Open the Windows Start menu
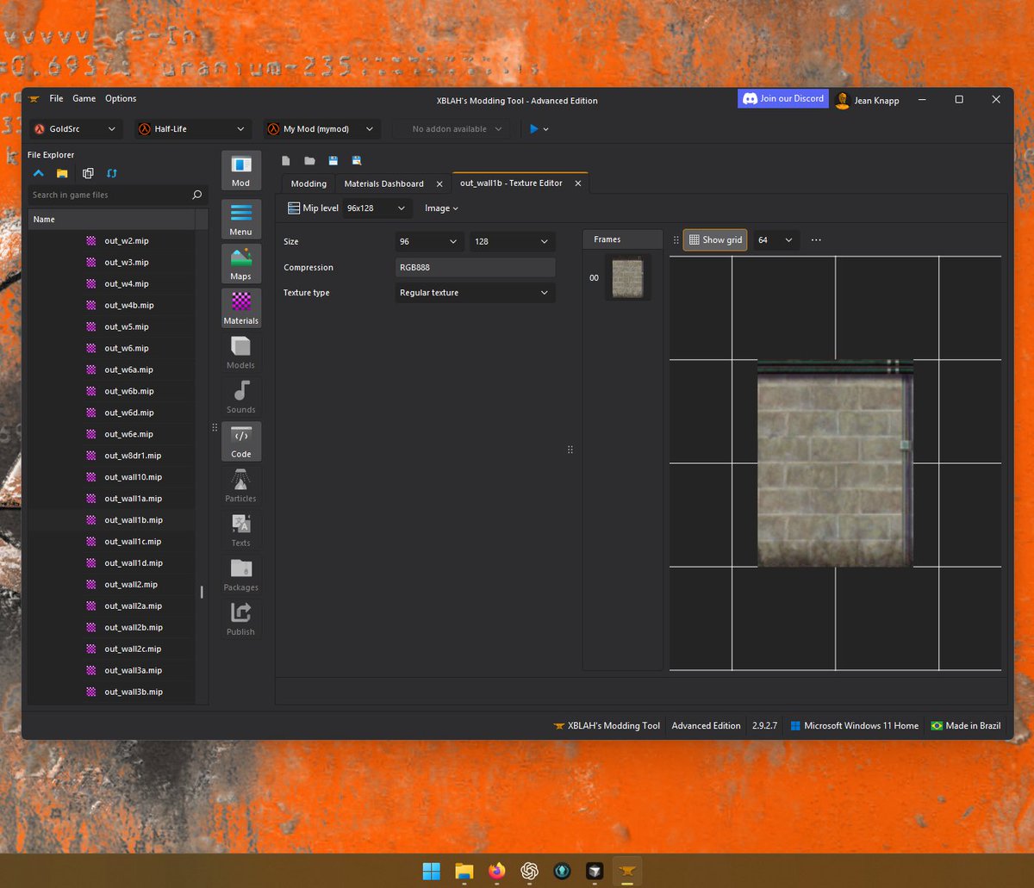This screenshot has height=888, width=1034. pos(431,871)
